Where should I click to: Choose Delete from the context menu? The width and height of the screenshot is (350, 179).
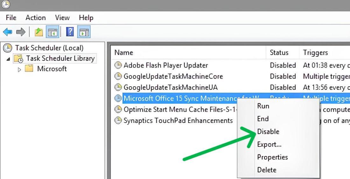tap(267, 170)
